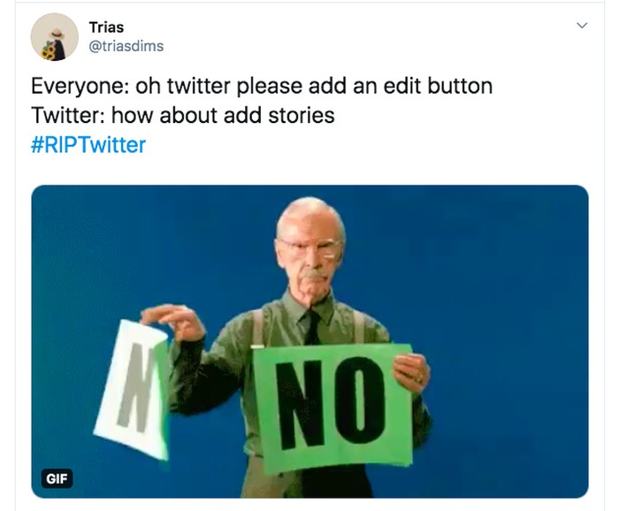Open Trias's profile avatar picture
This screenshot has height=511, width=619.
click(x=55, y=37)
